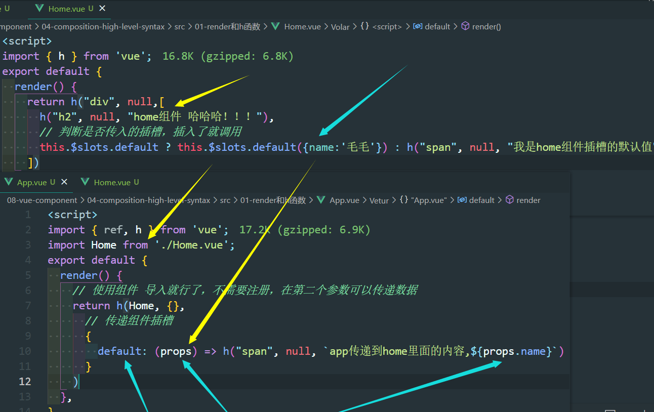Viewport: 654px width, 412px height.
Task: Click the render() method cube icon in Home.vue breadcrumb
Action: pos(465,26)
